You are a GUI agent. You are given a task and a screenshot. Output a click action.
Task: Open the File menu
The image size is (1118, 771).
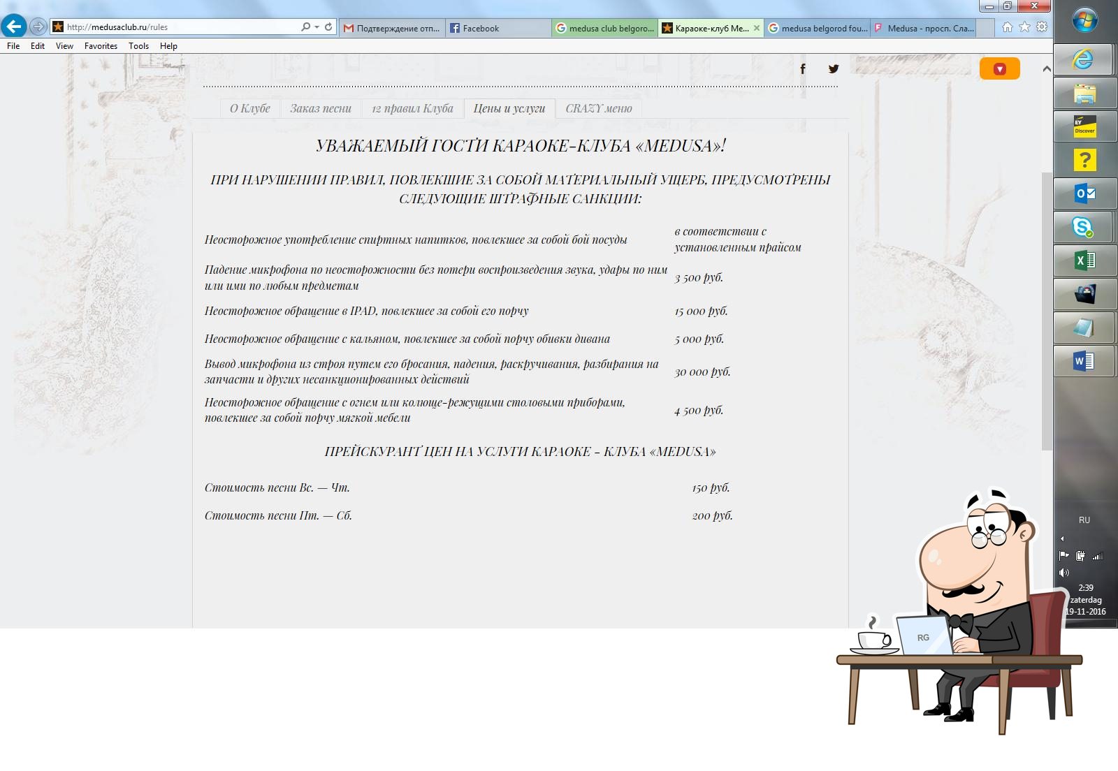13,46
